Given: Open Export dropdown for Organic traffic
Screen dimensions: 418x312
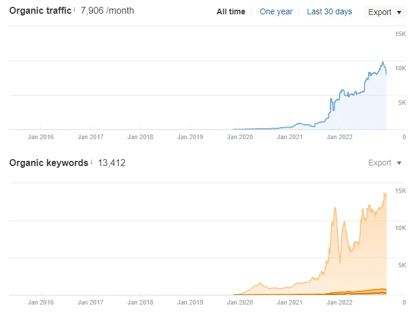Looking at the screenshot, I should (385, 12).
